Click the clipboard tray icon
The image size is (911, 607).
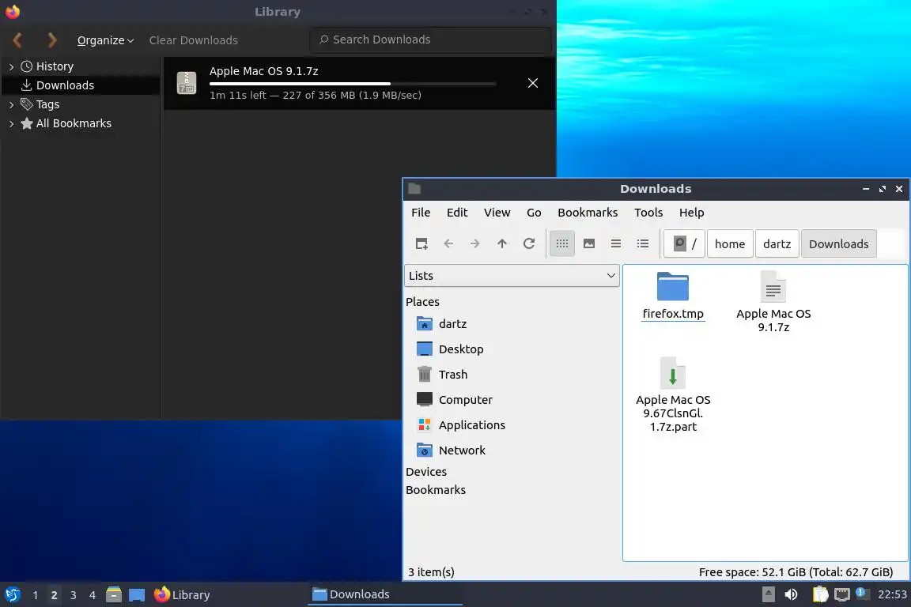coord(820,594)
